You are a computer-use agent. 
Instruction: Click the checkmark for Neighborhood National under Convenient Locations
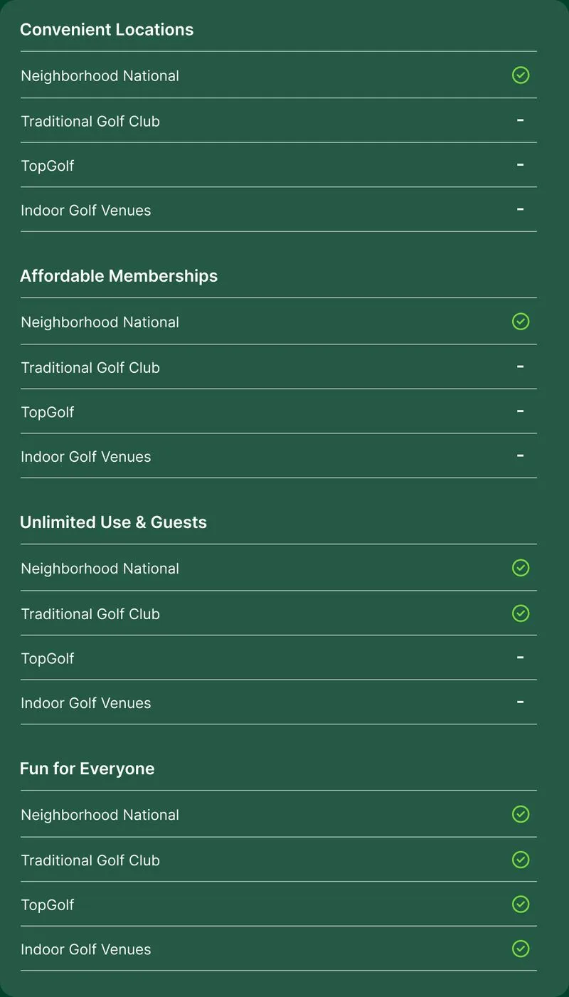point(521,75)
